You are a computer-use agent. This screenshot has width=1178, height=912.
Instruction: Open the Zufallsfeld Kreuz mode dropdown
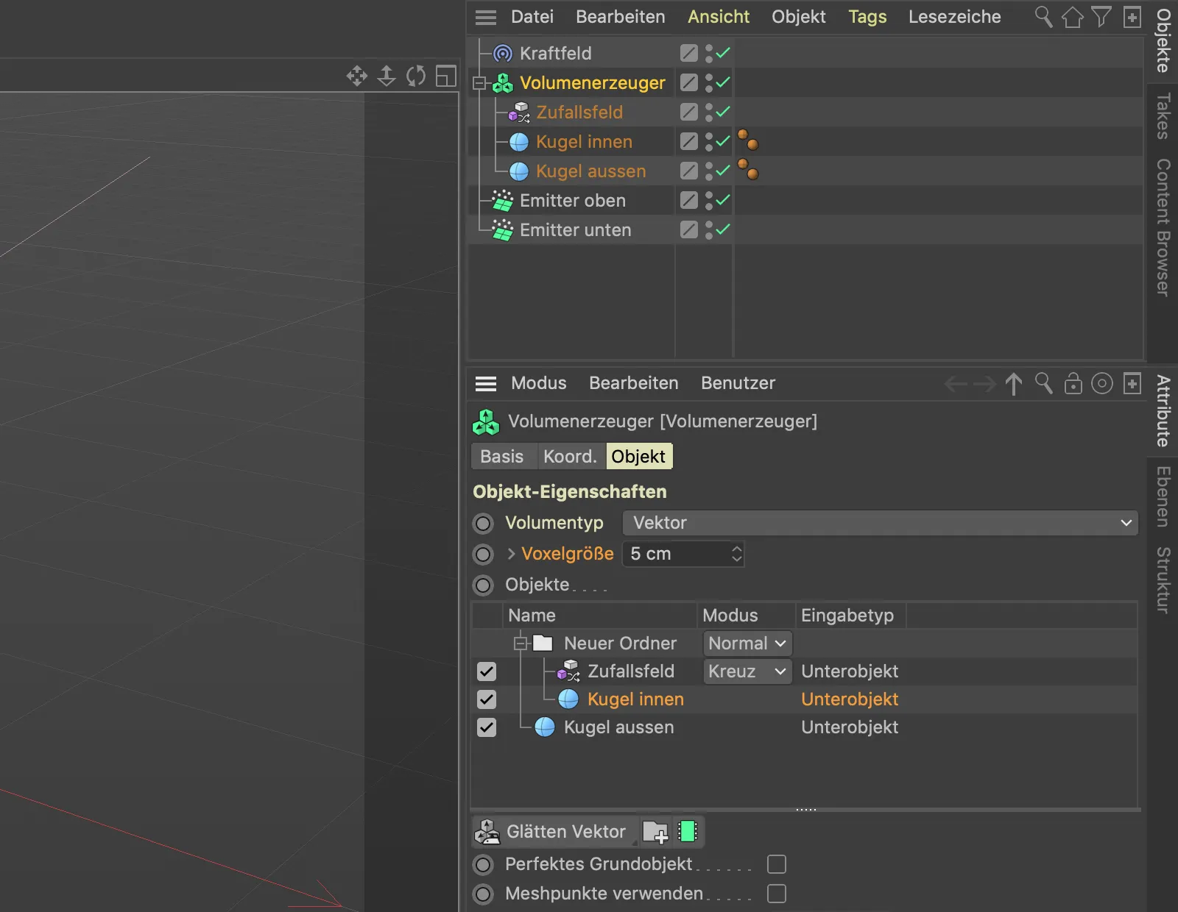747,671
